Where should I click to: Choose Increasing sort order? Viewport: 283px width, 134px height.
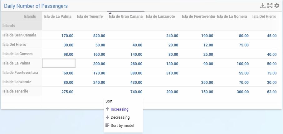coord(119,109)
